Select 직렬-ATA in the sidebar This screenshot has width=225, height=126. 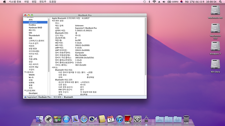click(x=33, y=59)
